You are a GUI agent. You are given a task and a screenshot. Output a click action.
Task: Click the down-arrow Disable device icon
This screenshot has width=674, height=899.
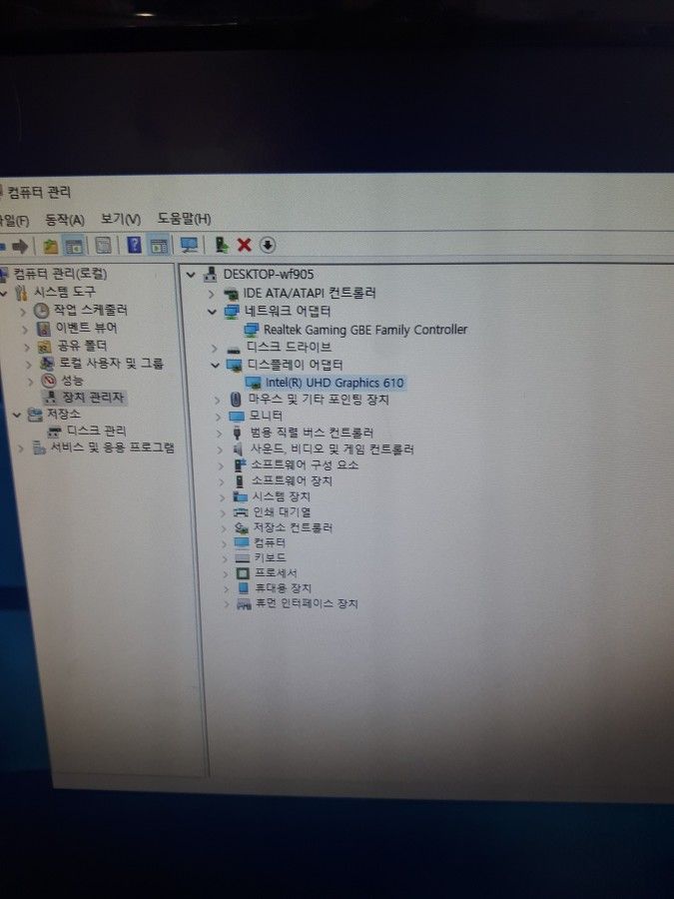tap(267, 245)
